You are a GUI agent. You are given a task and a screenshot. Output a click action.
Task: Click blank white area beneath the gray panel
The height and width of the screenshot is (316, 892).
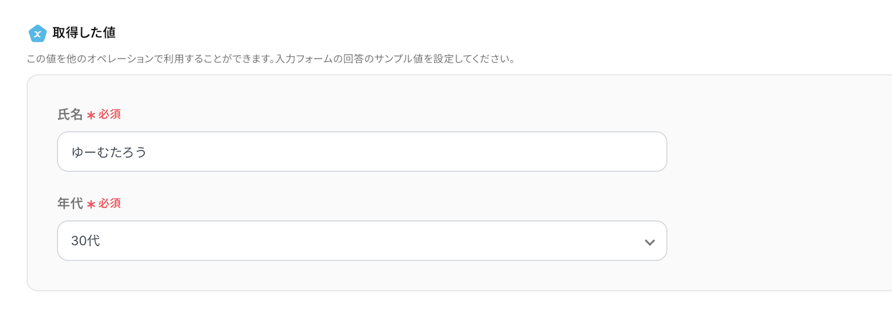446,304
